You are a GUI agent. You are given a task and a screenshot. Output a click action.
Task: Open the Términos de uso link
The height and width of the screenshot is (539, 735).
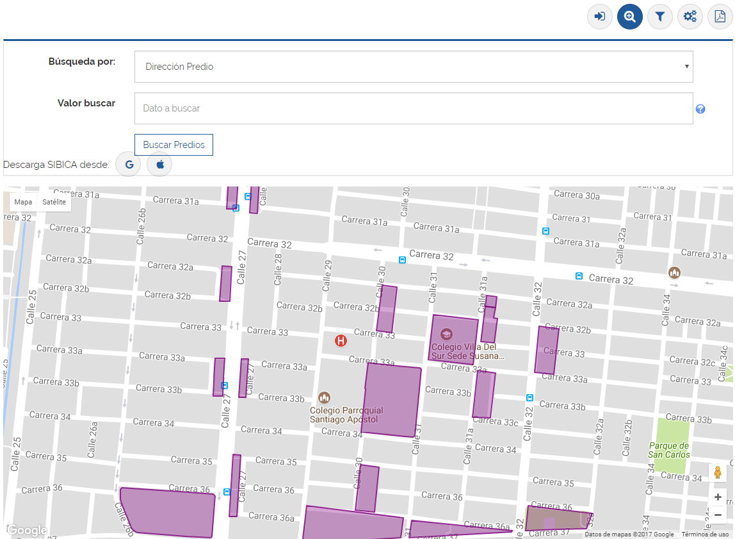[x=705, y=535]
